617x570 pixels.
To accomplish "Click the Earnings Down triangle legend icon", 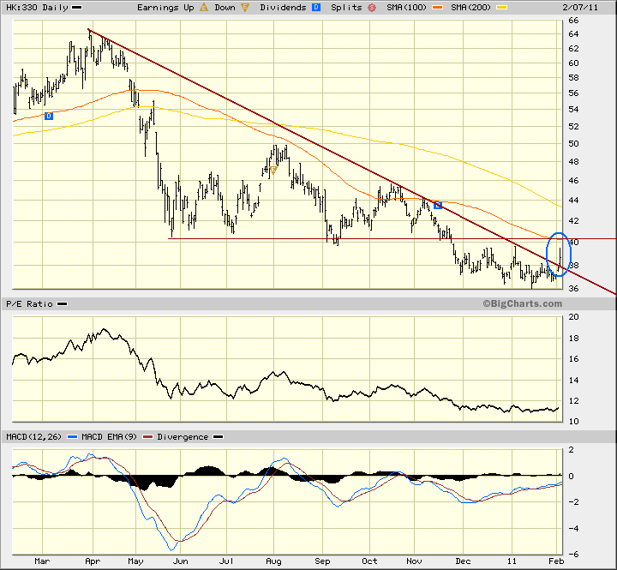I will click(245, 8).
